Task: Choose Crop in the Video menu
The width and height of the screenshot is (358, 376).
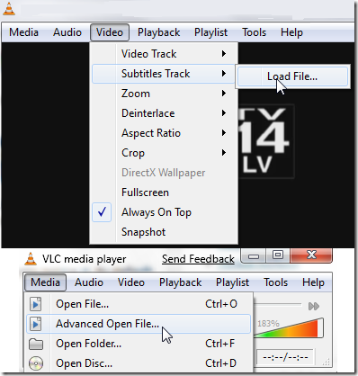Action: point(164,153)
